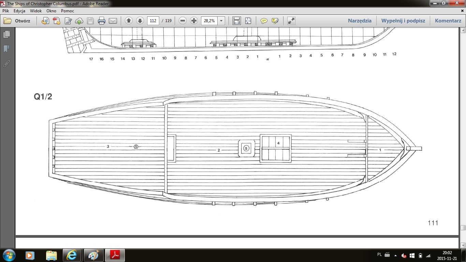Add a sticky note comment

tap(264, 21)
